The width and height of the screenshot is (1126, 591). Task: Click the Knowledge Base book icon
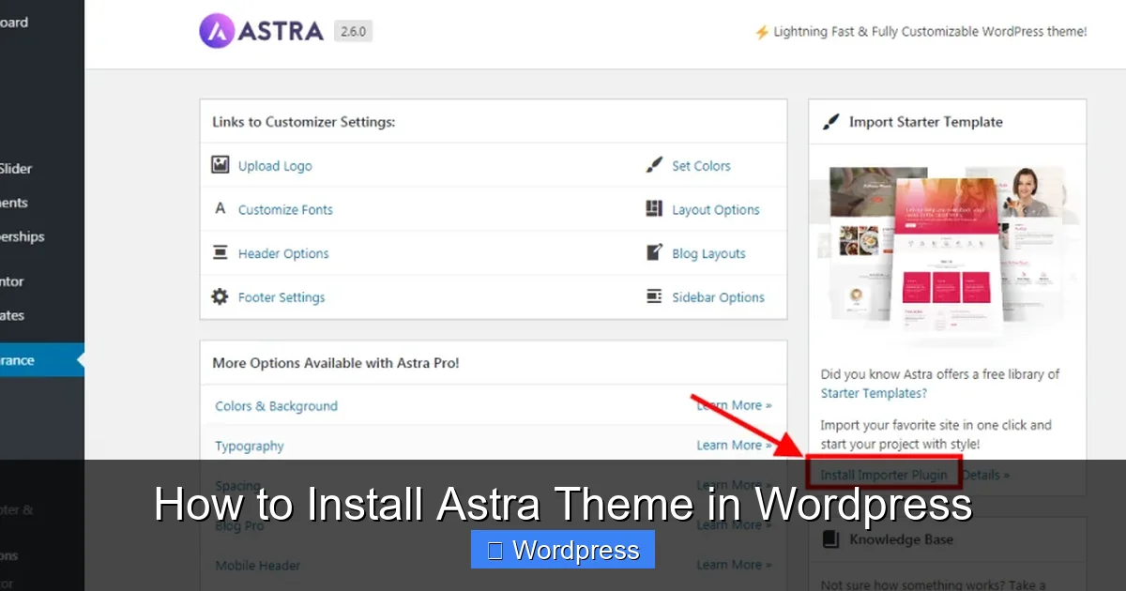pyautogui.click(x=830, y=539)
